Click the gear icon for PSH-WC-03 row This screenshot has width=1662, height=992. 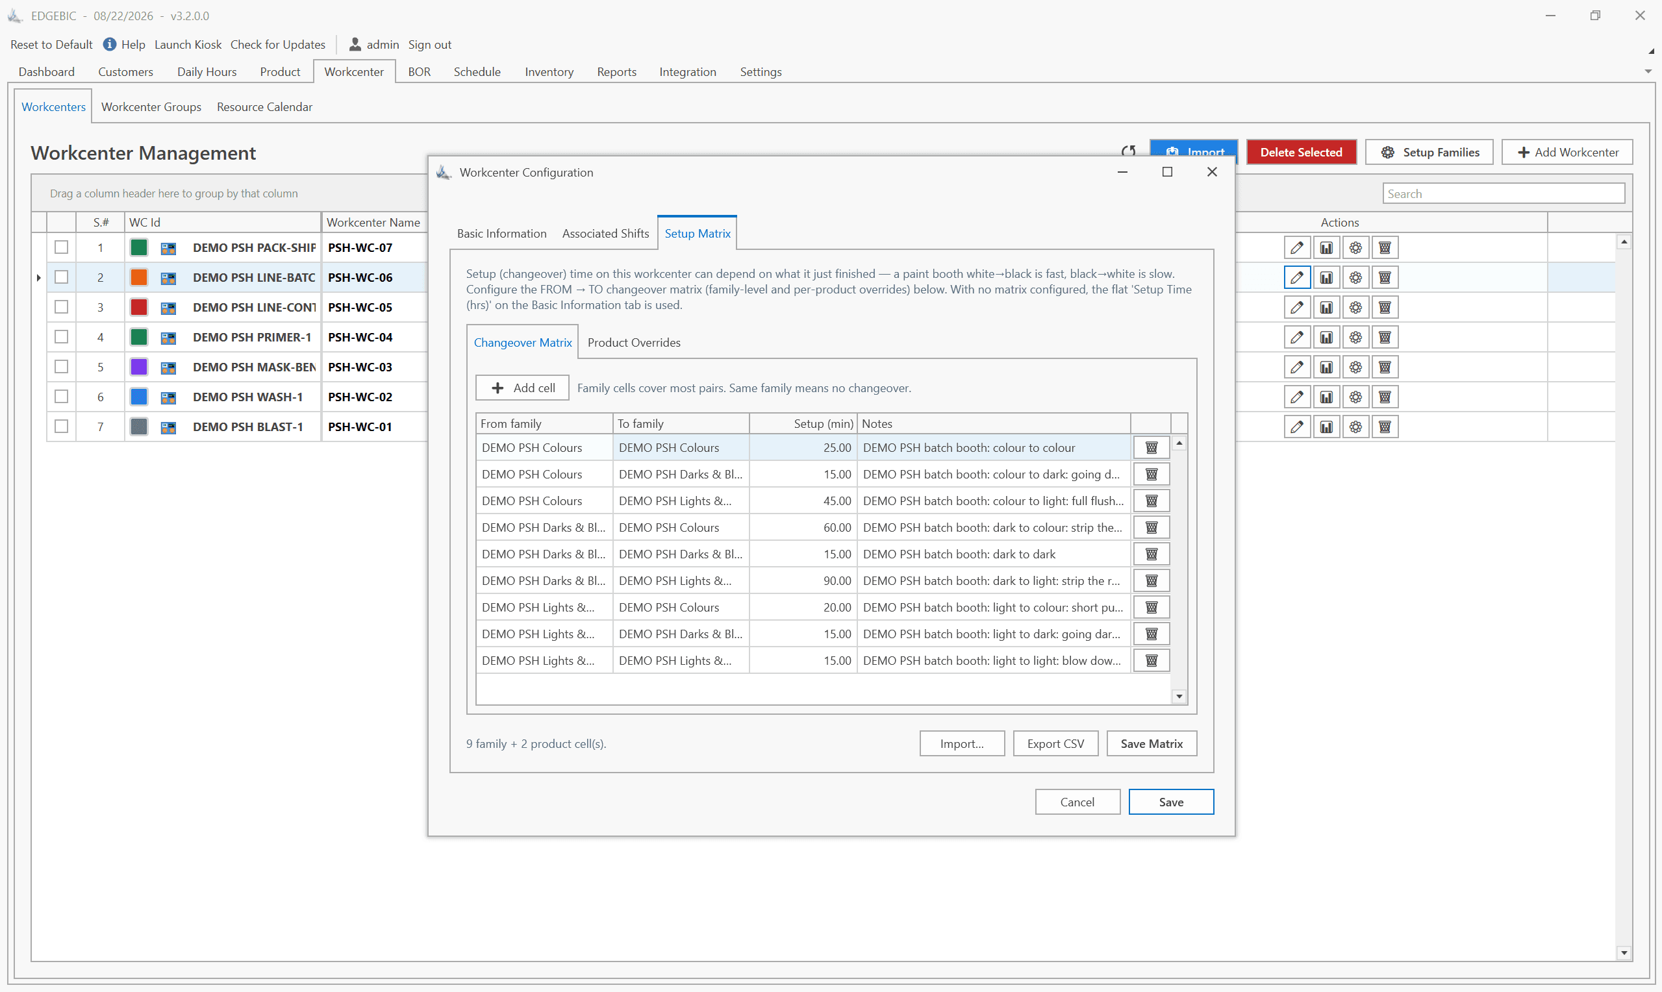click(1355, 367)
